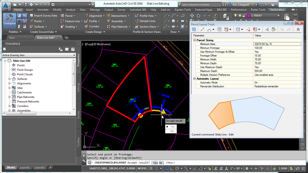Click the Minimum Area value field
The height and width of the screenshot is (173, 308).
(x=277, y=44)
